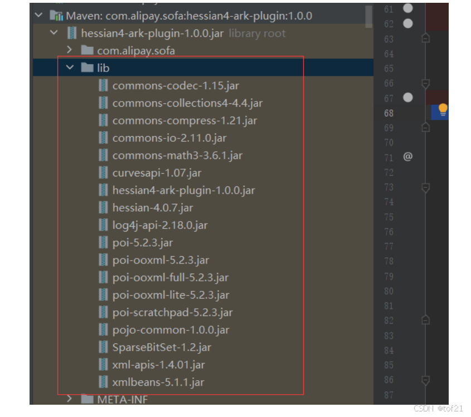Select poi-ooxml-5.2.3.jar

[x=161, y=260]
